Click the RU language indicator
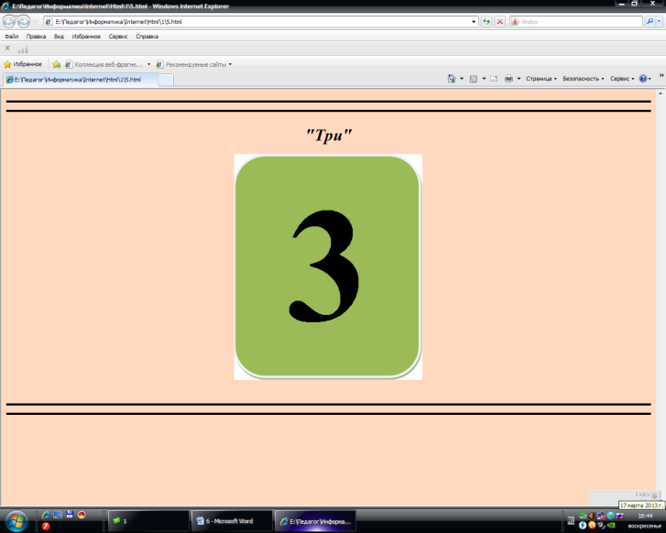666x533 pixels. (x=571, y=520)
